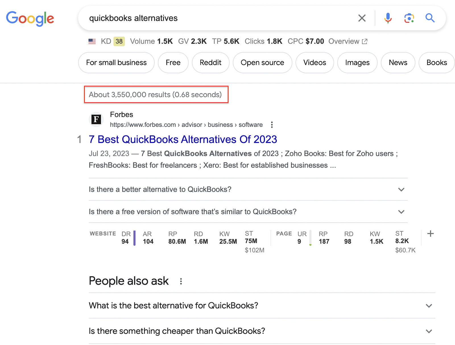
Task: Switch to the Images tab
Action: pos(357,62)
